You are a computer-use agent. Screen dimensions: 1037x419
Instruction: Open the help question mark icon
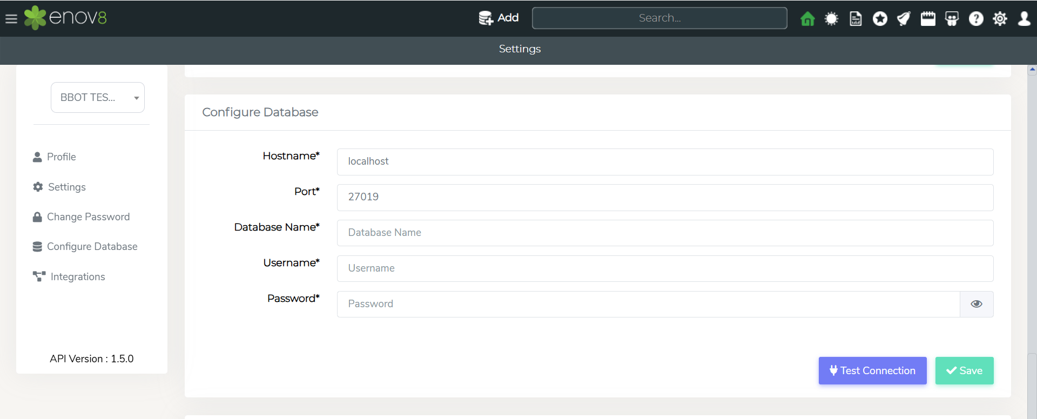tap(976, 19)
